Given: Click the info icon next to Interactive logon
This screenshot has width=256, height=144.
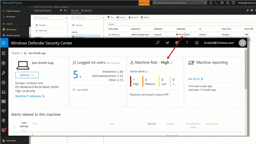Looking at the screenshot, I should [118, 72].
